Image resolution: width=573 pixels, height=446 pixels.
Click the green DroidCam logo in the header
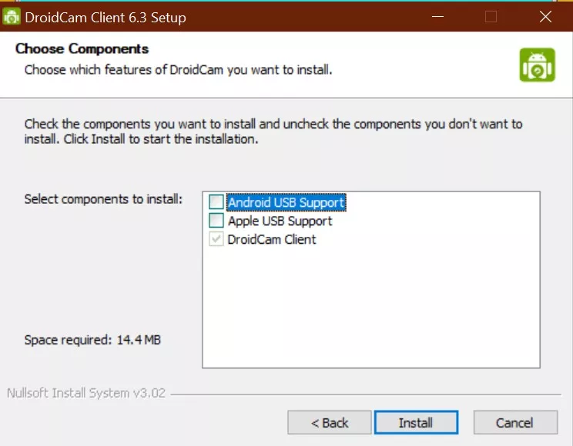point(537,65)
